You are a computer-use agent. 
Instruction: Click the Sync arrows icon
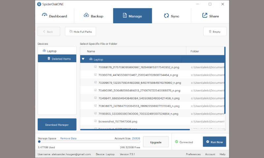pyautogui.click(x=167, y=15)
